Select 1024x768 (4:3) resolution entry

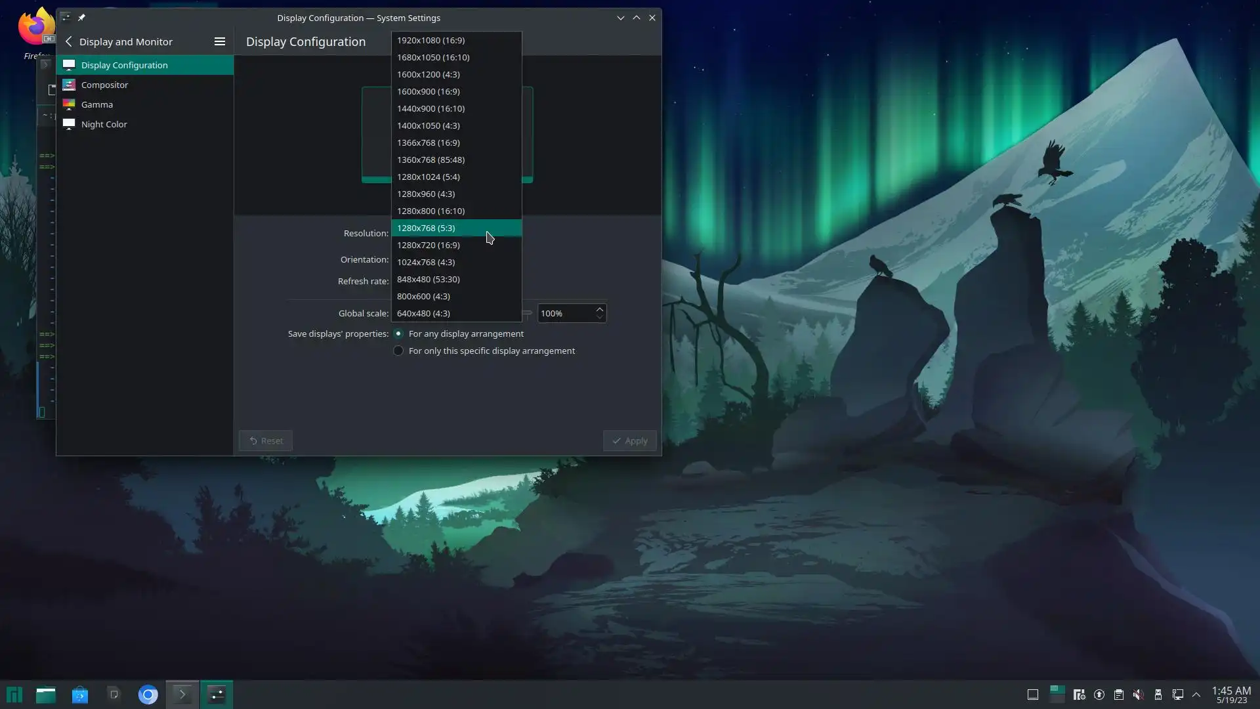click(425, 262)
